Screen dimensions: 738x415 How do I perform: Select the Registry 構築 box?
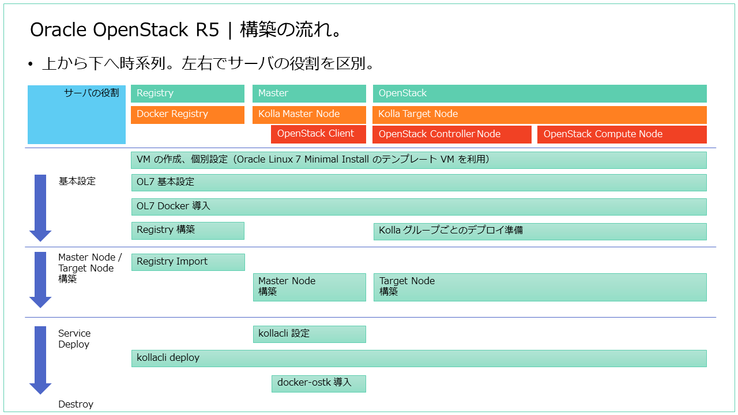pyautogui.click(x=187, y=230)
